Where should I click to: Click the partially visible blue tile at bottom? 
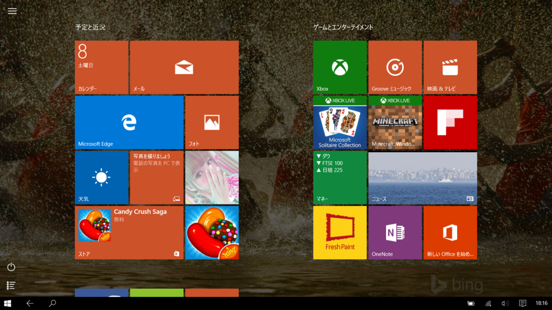click(101, 293)
